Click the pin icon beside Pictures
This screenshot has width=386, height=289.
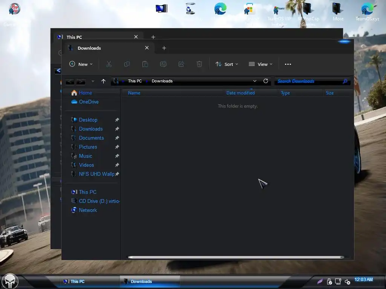[117, 147]
